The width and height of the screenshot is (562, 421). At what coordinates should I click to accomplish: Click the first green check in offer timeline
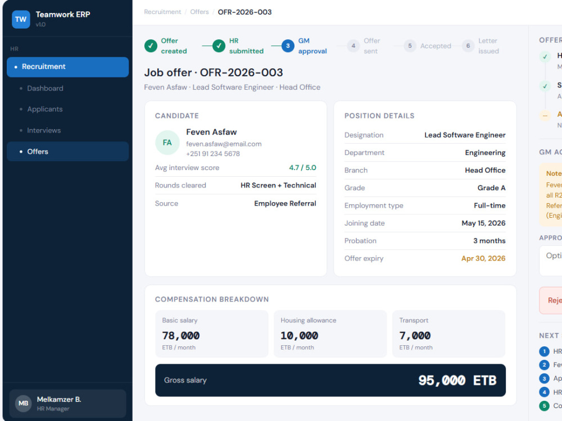point(545,57)
